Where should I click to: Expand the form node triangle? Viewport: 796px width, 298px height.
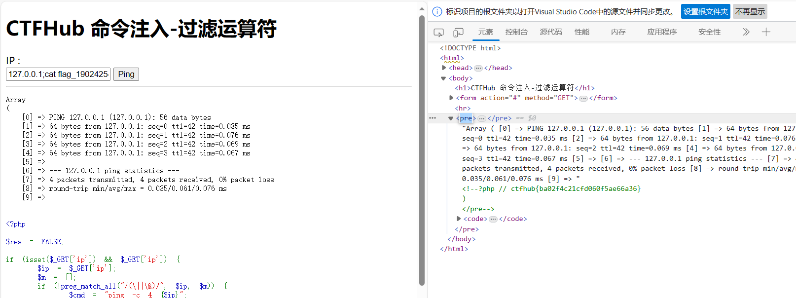tap(451, 98)
